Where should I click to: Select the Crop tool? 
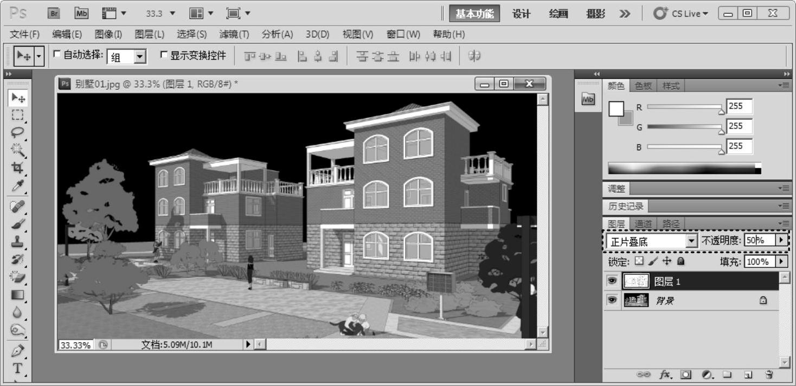coord(18,167)
